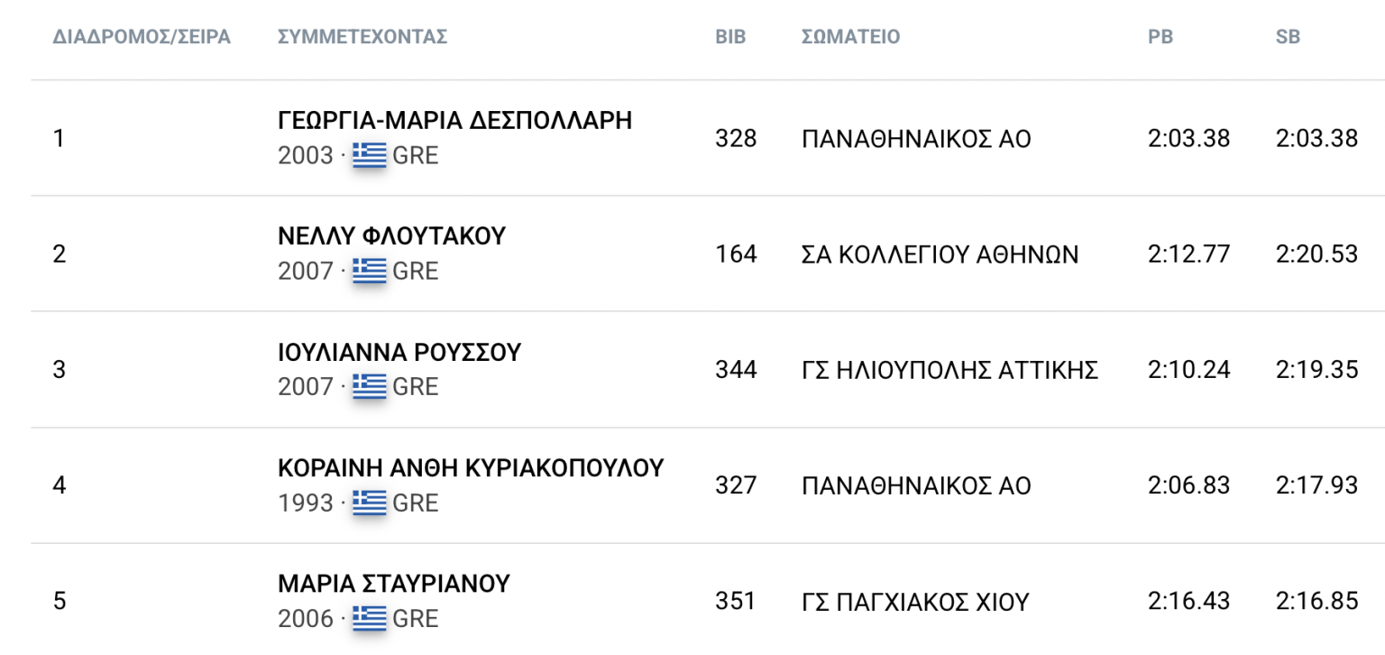The width and height of the screenshot is (1385, 655).
Task: Click the ΔΙΑΔΡΟΜΟΣ/ΣΕΙΡΑ column header
Action: (142, 37)
